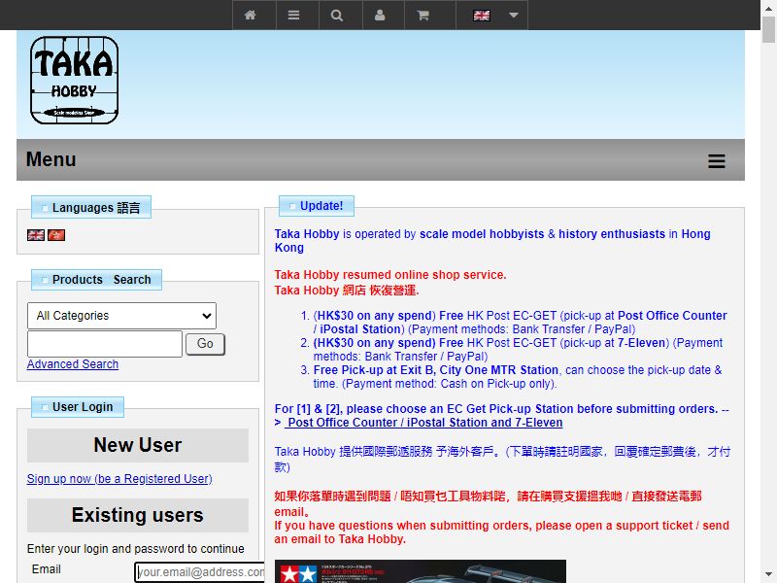Open Post Office Counter / iPostal Station link
777x583 pixels.
425,423
